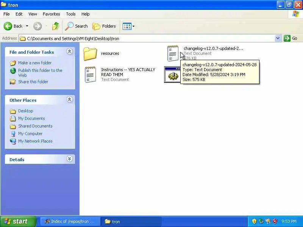Open Shared Documents link

coord(35,126)
